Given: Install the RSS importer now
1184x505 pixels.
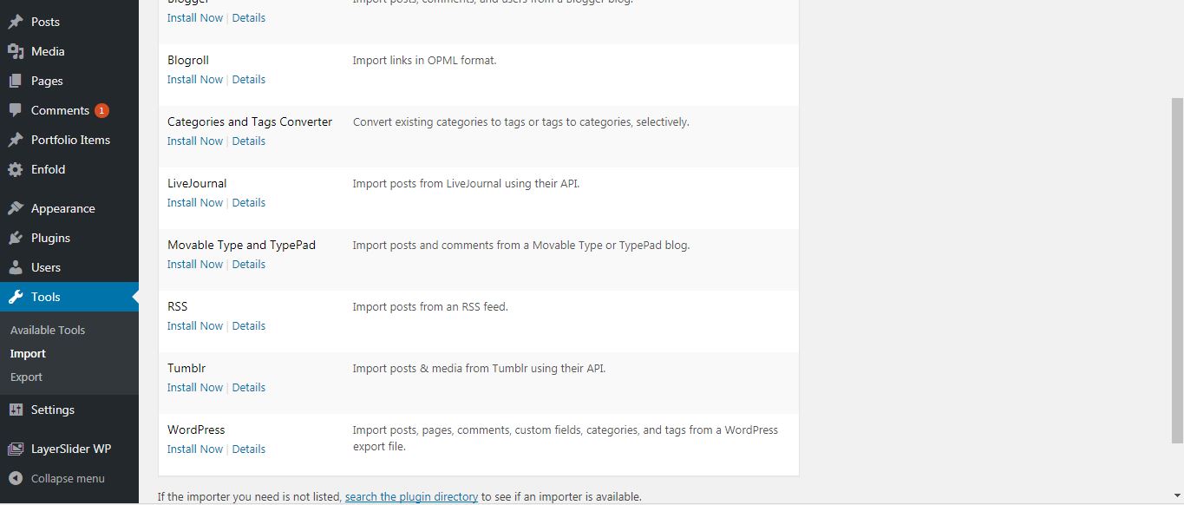Looking at the screenshot, I should [195, 325].
